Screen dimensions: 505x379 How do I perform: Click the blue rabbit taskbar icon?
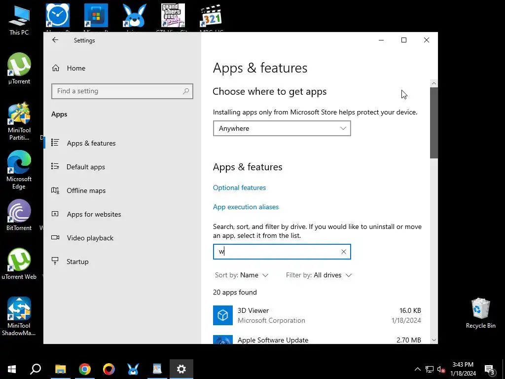click(x=133, y=369)
